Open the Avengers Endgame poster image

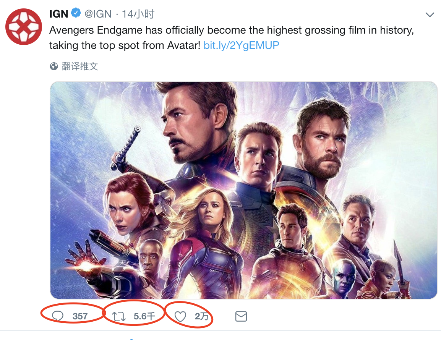(x=243, y=190)
